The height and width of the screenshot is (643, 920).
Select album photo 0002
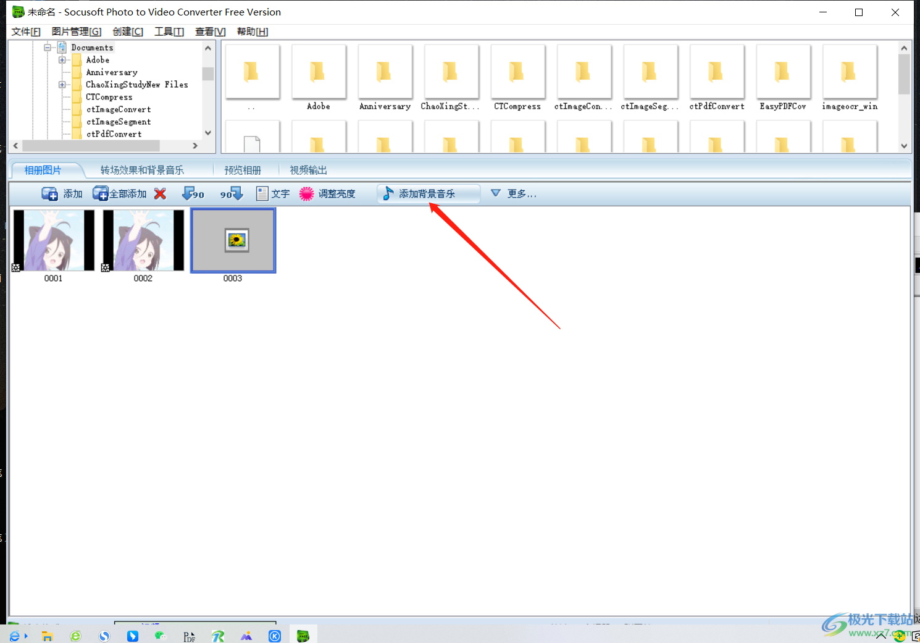pos(143,240)
